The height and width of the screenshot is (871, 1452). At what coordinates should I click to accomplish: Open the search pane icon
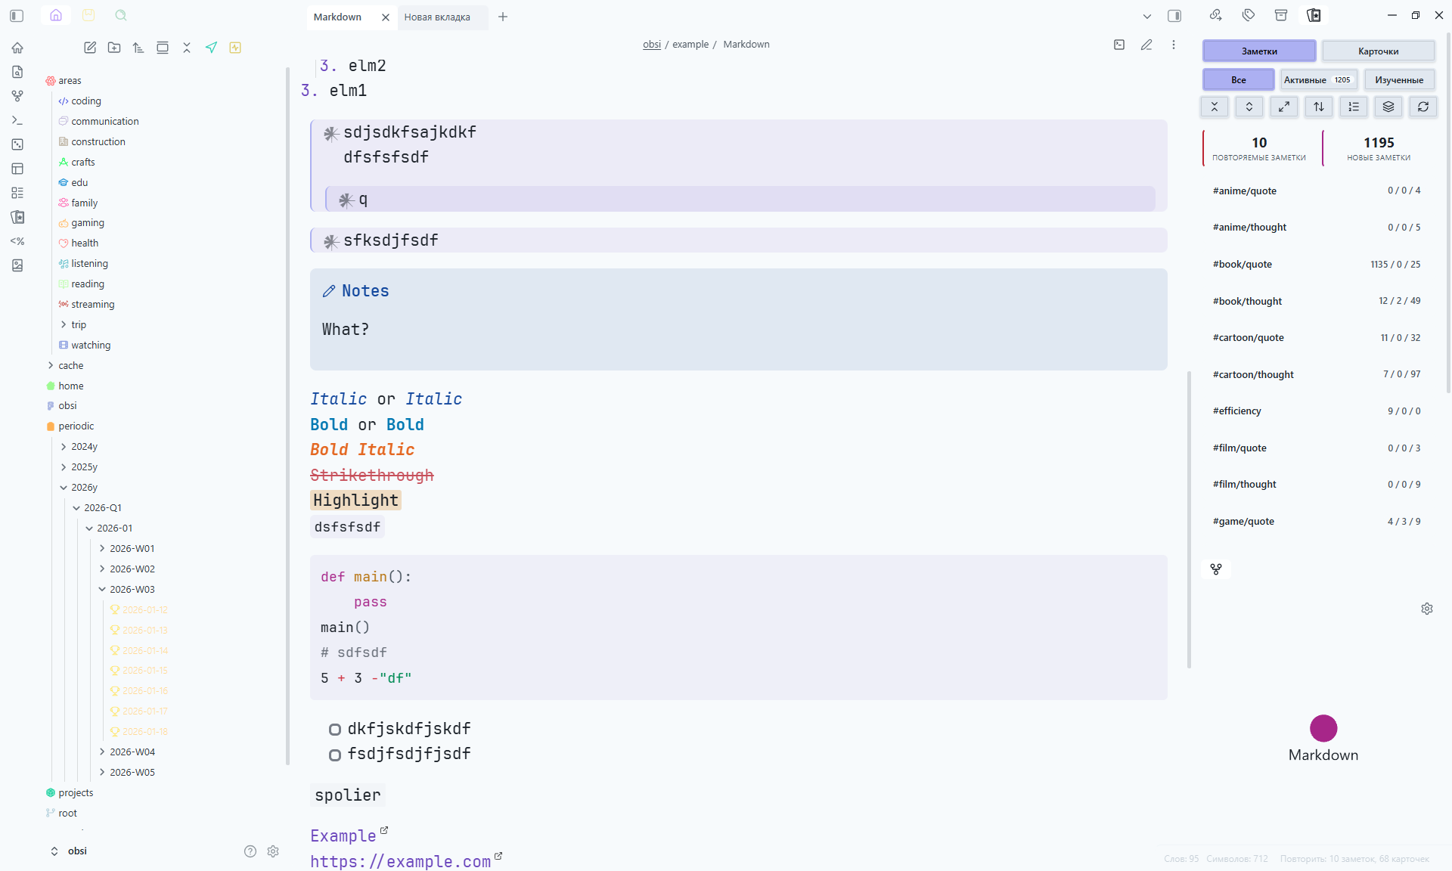click(x=121, y=15)
